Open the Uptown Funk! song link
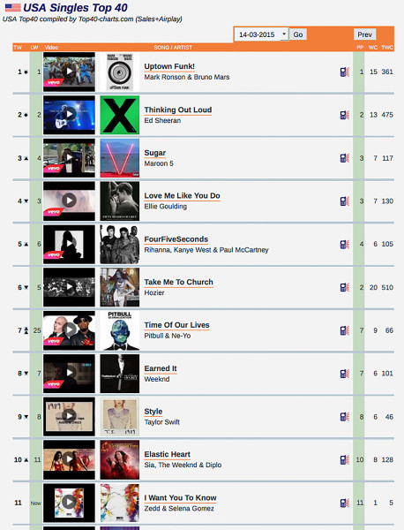This screenshot has width=404, height=530. coord(169,66)
